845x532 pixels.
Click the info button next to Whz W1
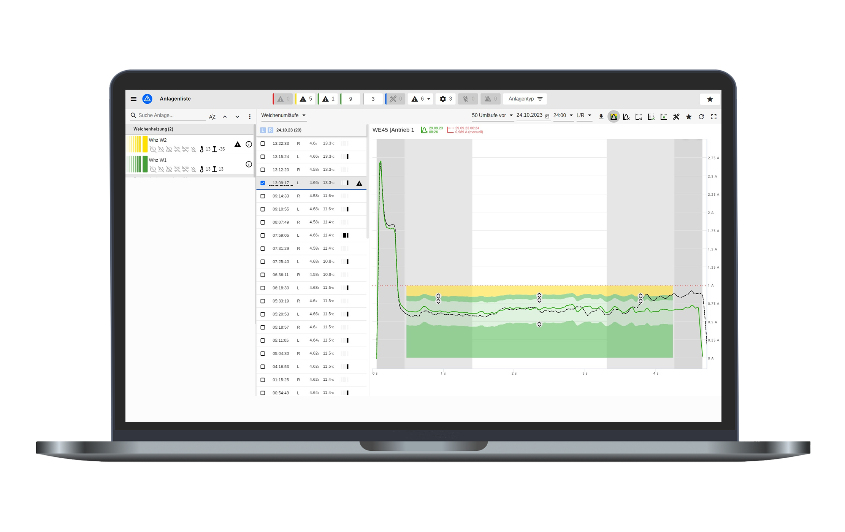tap(249, 164)
